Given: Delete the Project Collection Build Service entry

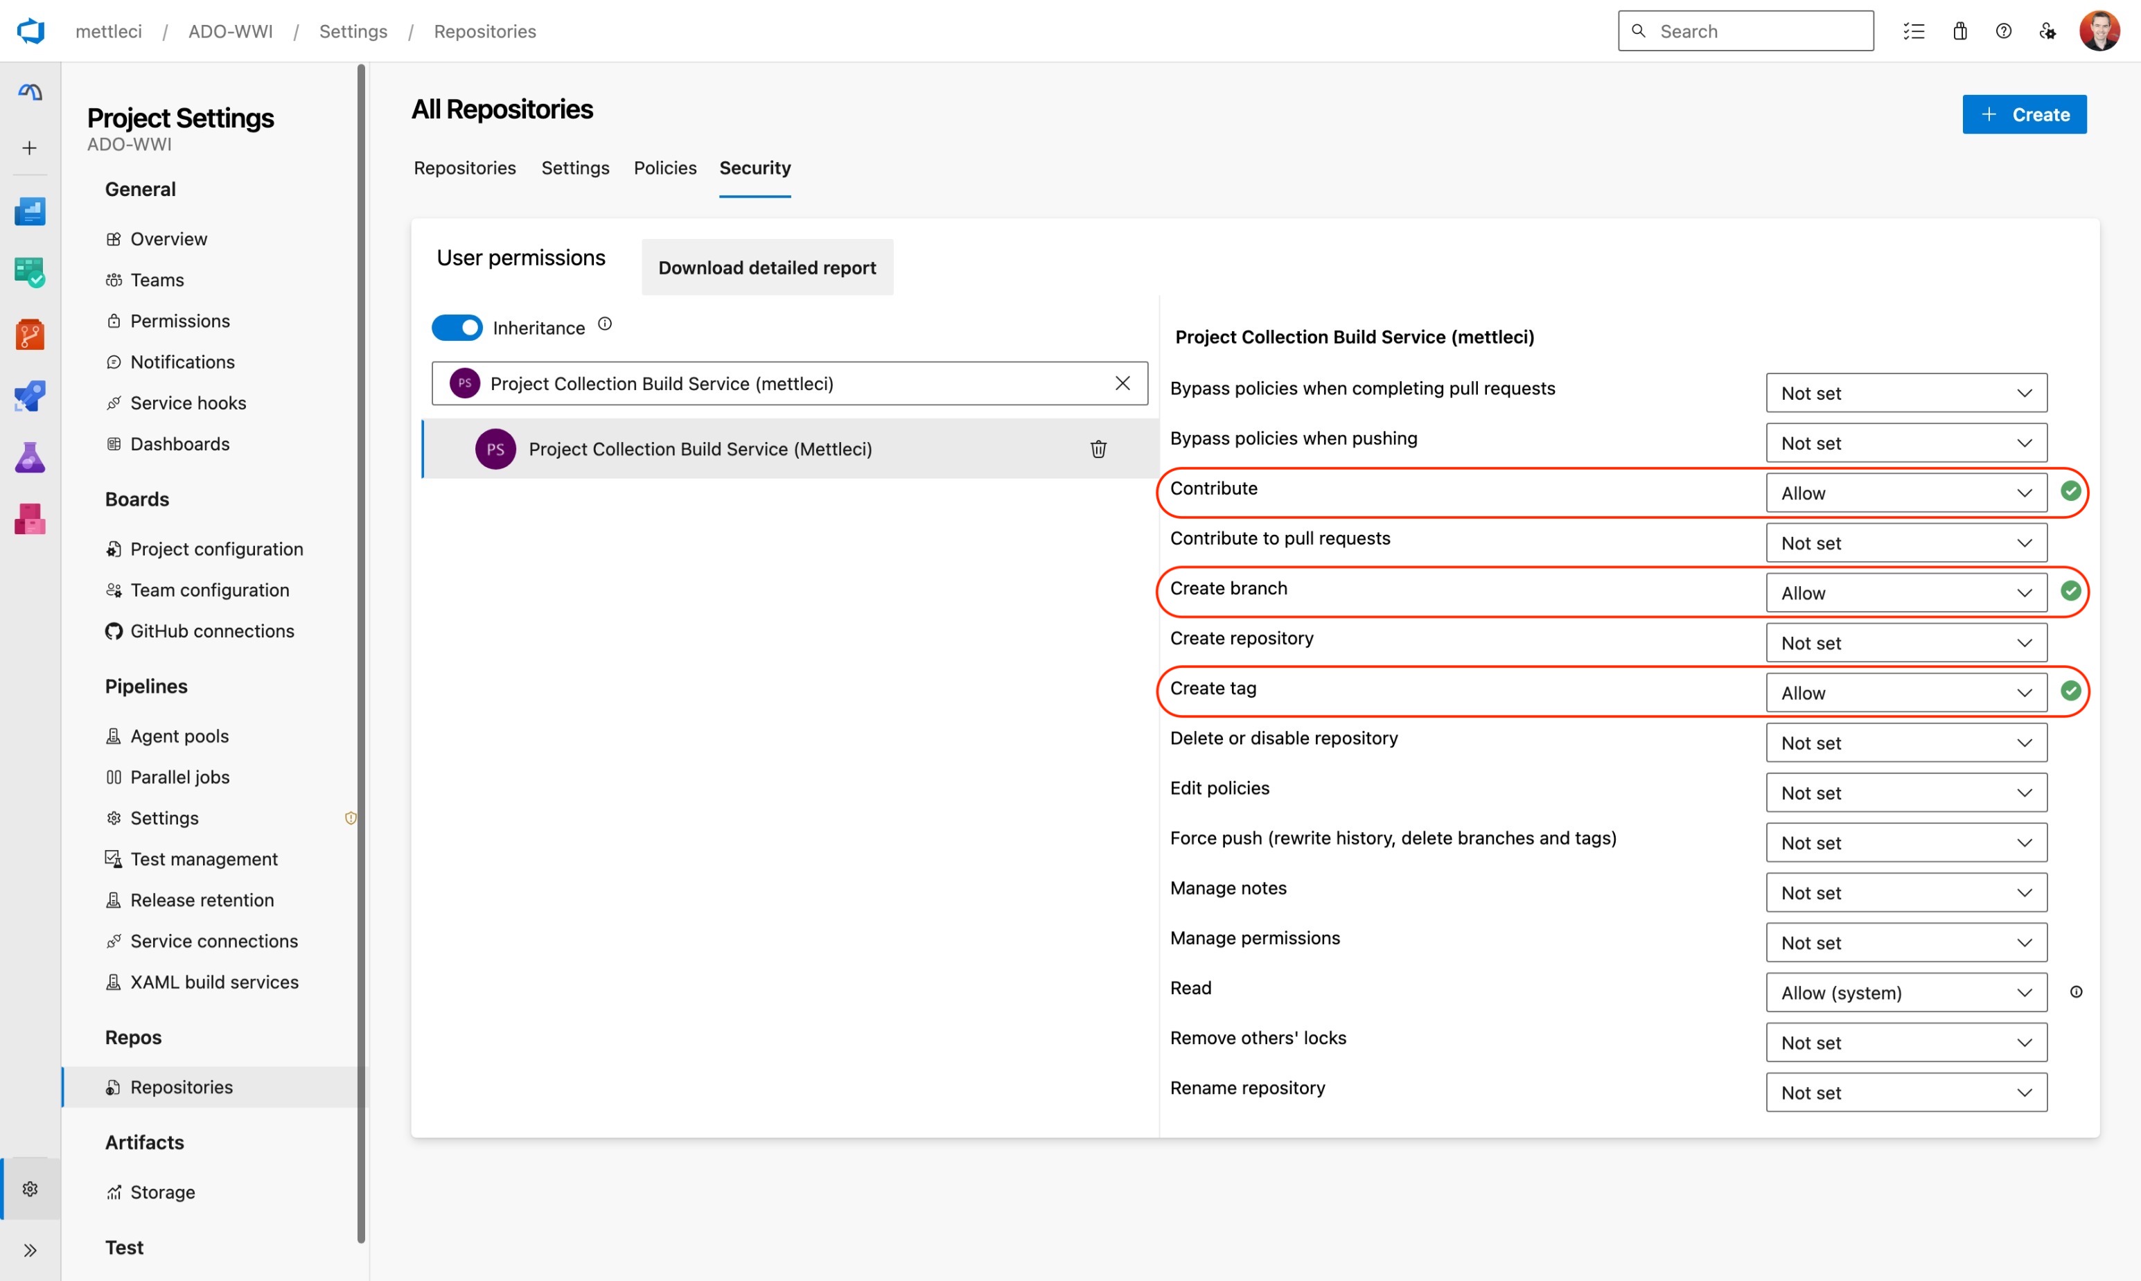Looking at the screenshot, I should [x=1098, y=449].
